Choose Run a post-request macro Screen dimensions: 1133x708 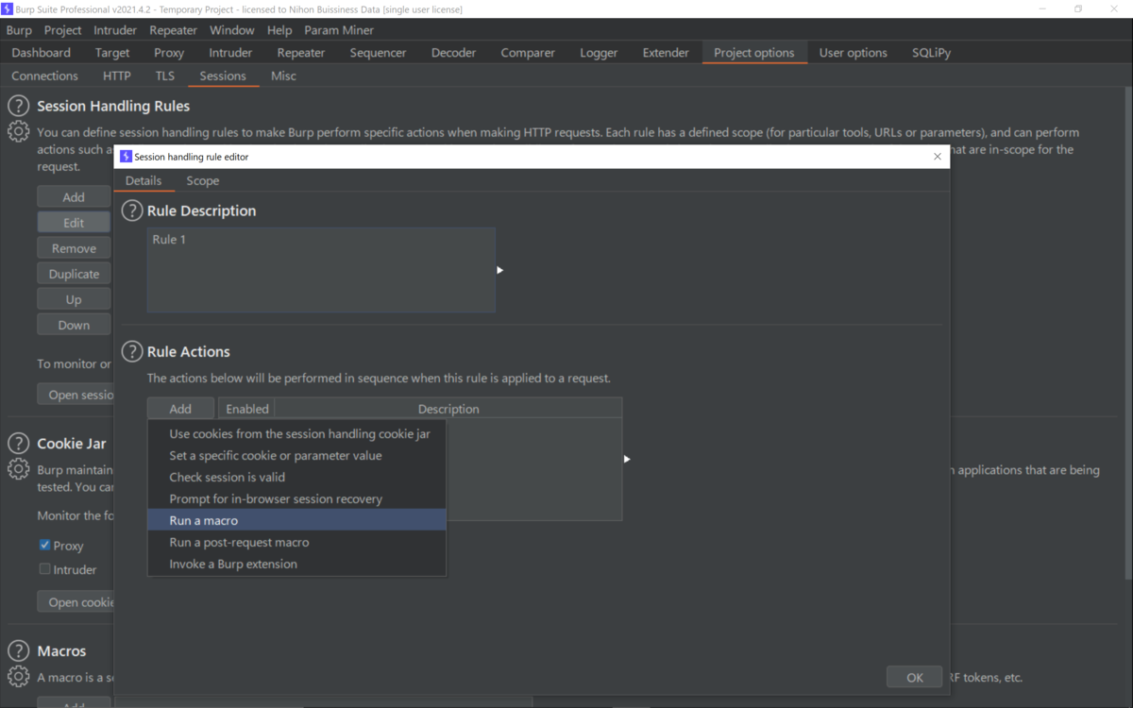(x=296, y=542)
